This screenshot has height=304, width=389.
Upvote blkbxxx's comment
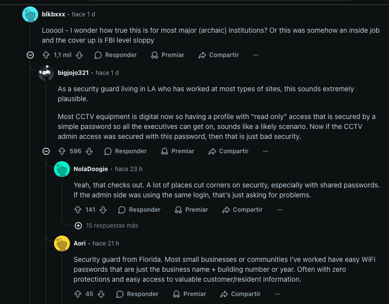[46, 55]
